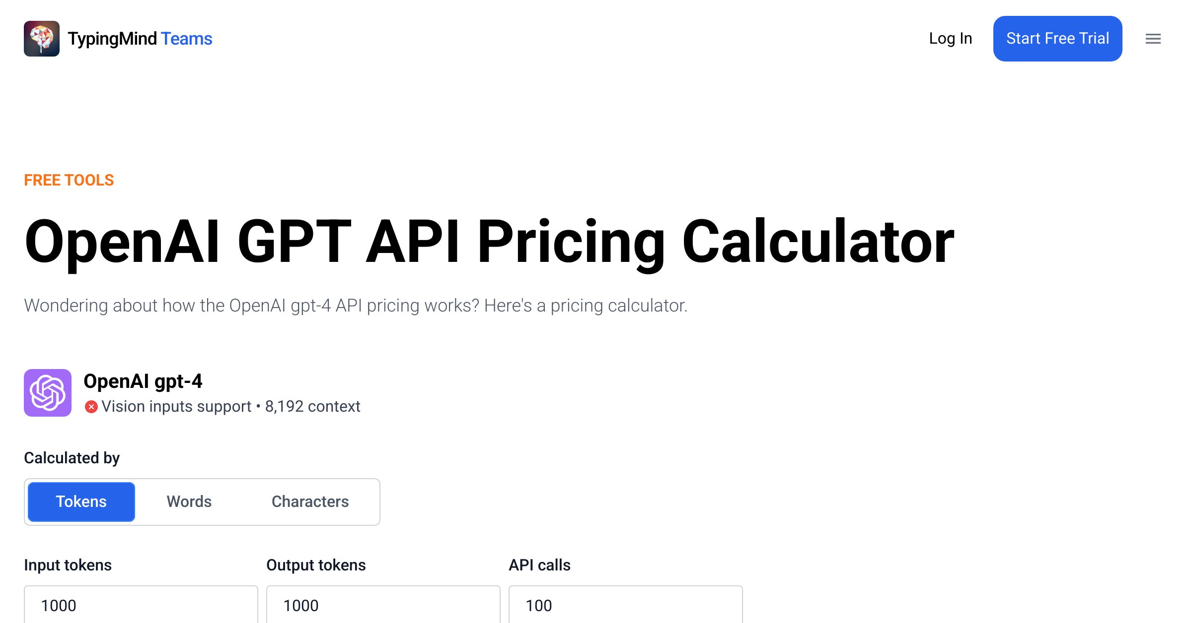Focus the Input tokens field

tap(141, 605)
